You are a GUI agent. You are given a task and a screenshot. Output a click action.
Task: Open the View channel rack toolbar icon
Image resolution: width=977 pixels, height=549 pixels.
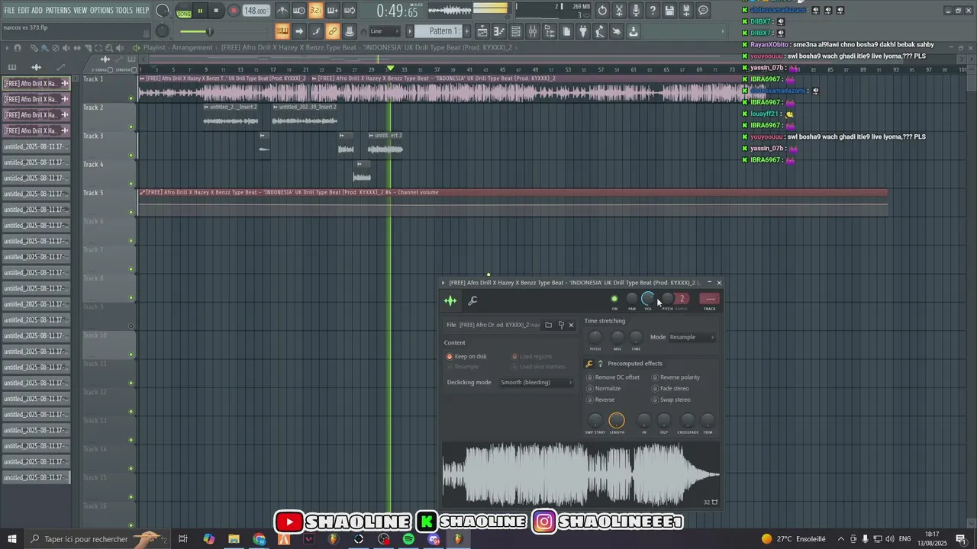pos(516,31)
